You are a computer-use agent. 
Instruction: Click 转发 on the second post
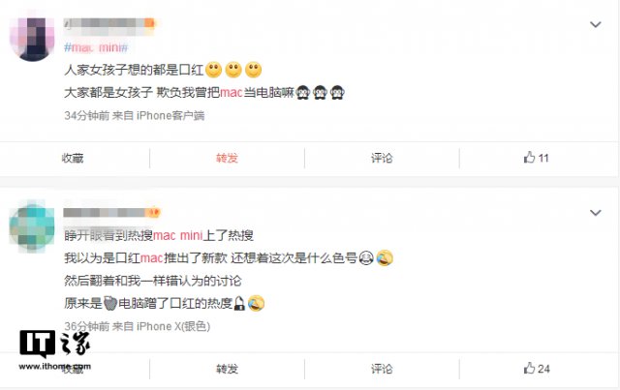[x=227, y=369]
